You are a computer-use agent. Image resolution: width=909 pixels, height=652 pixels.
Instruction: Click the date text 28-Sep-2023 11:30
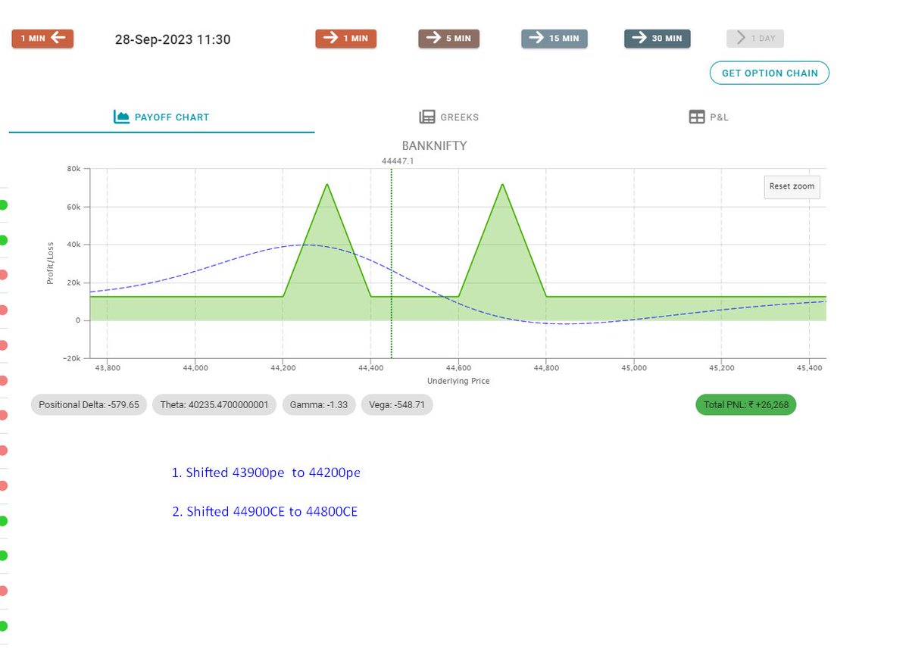pyautogui.click(x=173, y=39)
